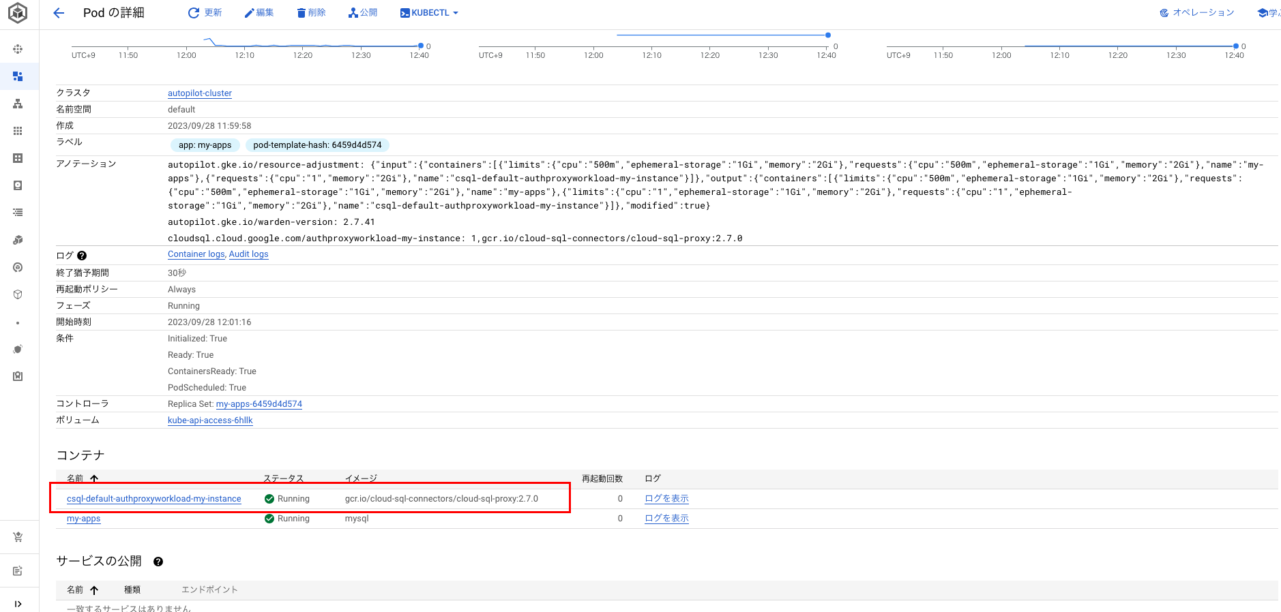Open the kube-api-access-6hllk volume link
This screenshot has height=612, width=1281.
[210, 420]
